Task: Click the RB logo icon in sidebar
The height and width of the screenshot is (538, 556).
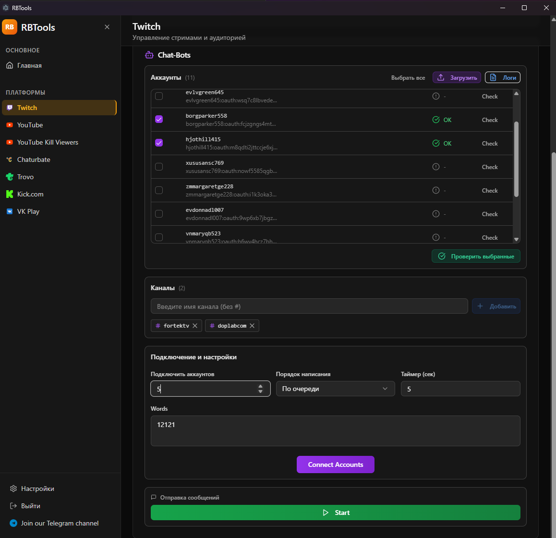Action: coord(10,27)
